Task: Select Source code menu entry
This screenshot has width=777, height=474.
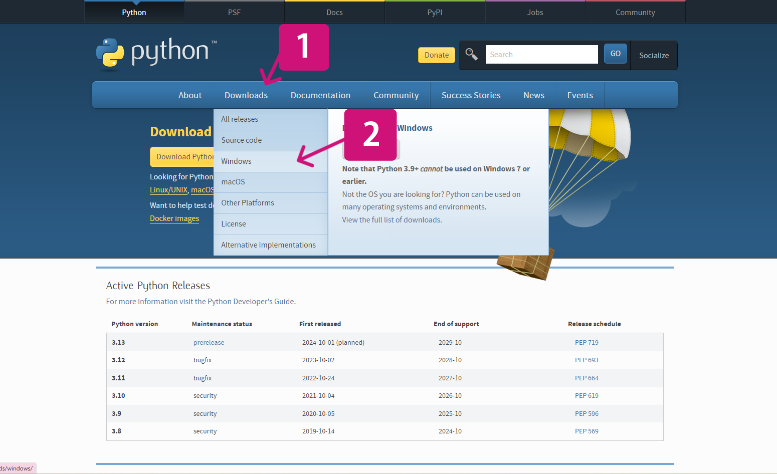Action: [x=241, y=140]
